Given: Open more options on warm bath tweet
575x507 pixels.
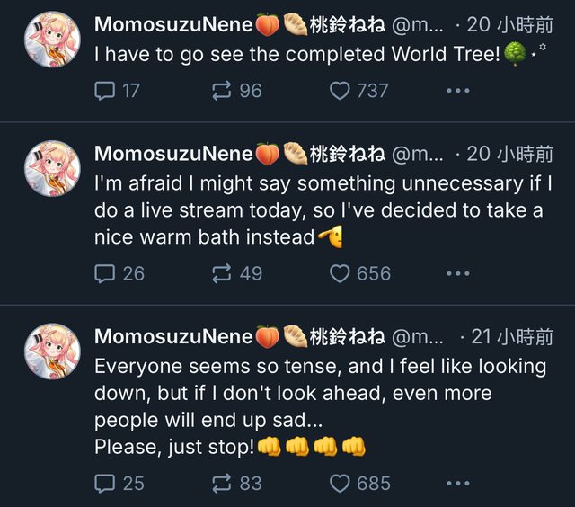Looking at the screenshot, I should [x=458, y=273].
